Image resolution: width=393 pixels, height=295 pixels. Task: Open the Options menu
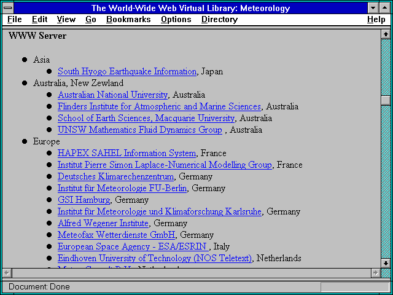click(x=176, y=20)
